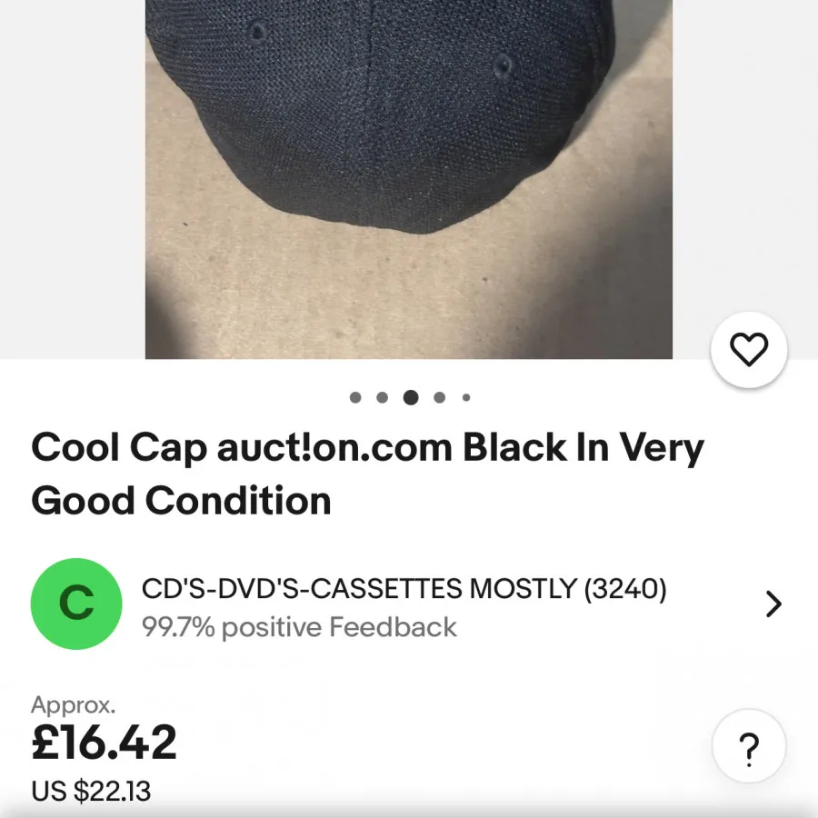
Task: Jump to first photo using first carousel dot
Action: click(355, 397)
